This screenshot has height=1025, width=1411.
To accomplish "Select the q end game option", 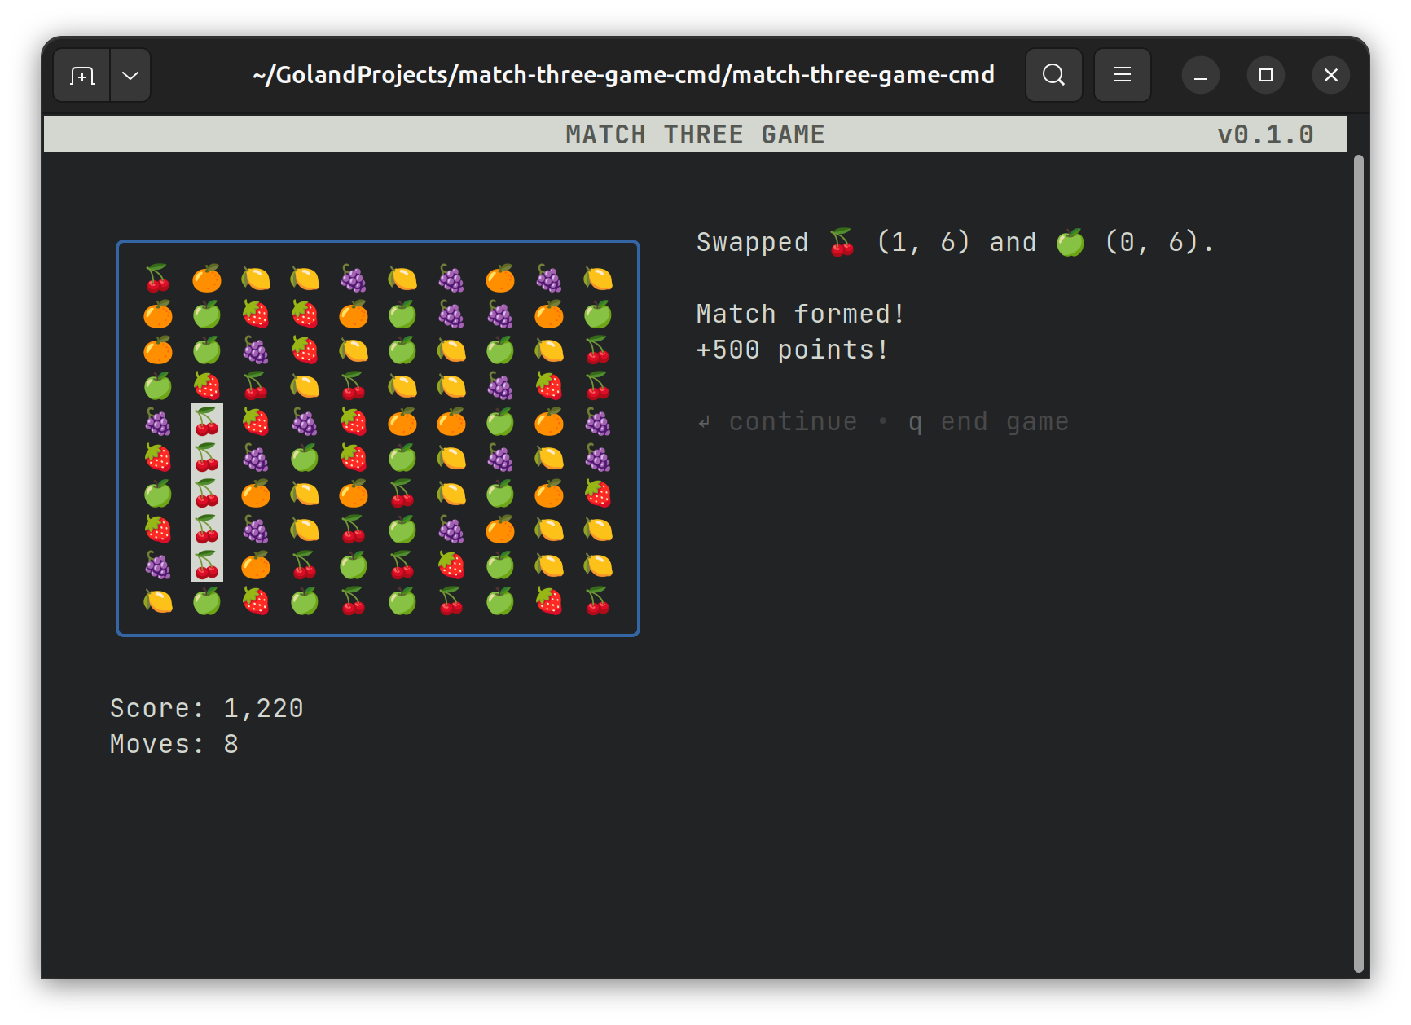I will click(x=988, y=421).
